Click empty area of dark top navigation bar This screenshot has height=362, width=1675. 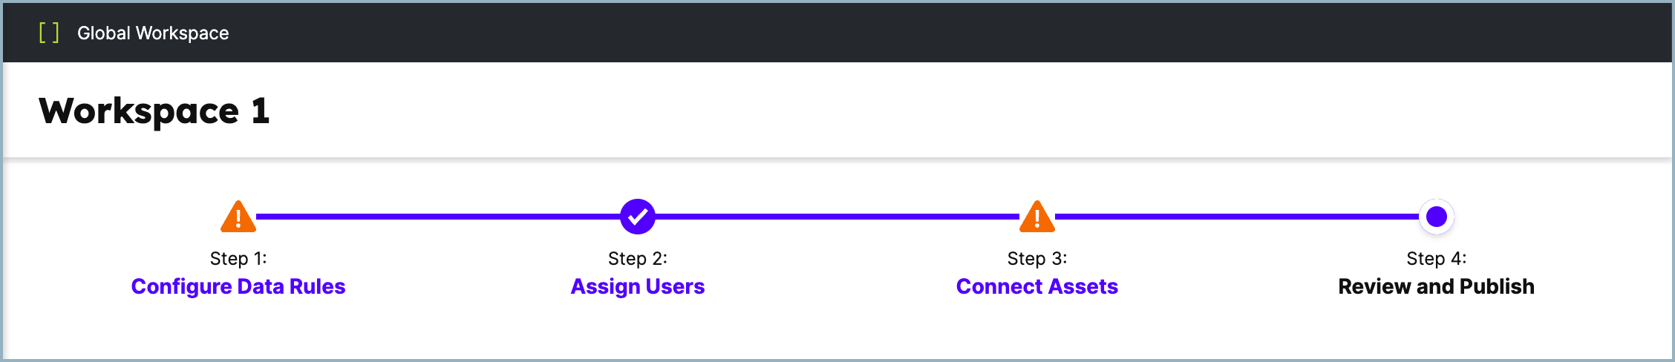891,33
